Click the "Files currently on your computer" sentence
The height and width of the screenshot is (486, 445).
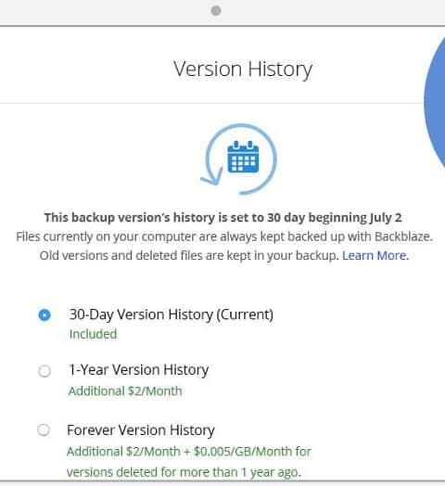tap(224, 237)
